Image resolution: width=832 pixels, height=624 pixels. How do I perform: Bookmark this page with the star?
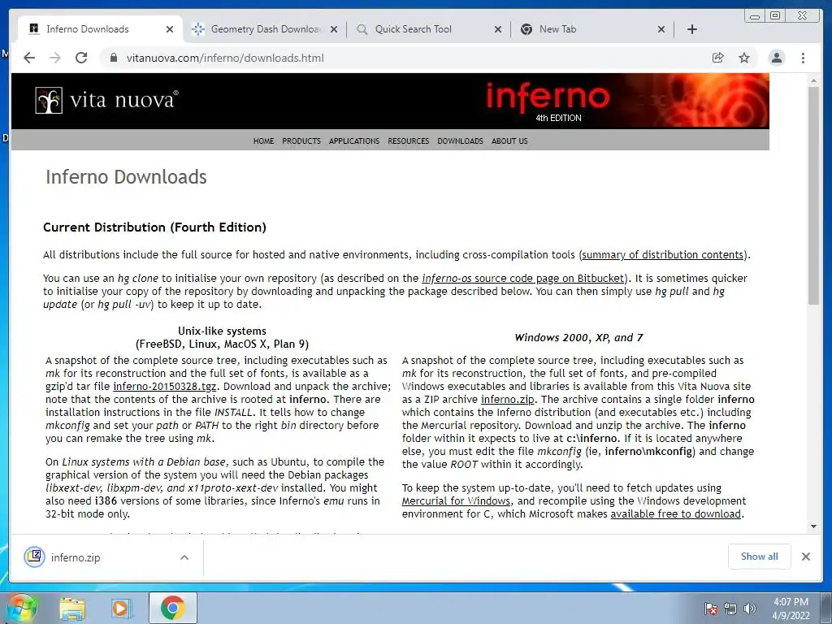[744, 58]
